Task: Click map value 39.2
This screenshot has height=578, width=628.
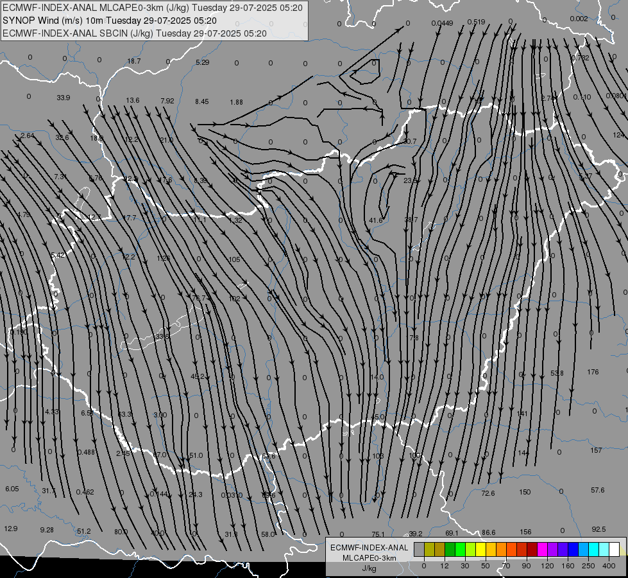Action: click(415, 534)
